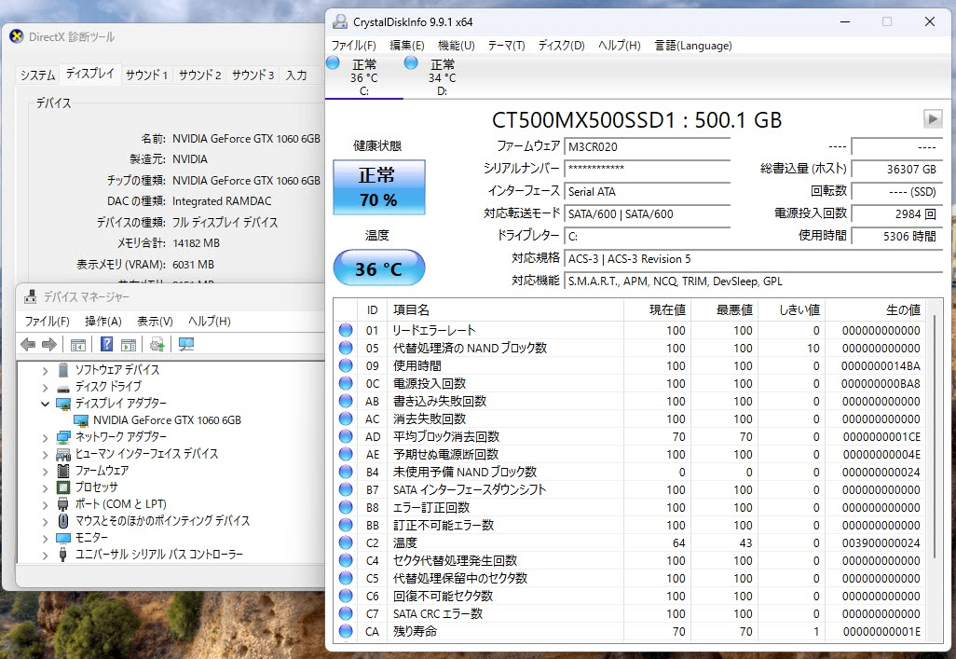Click the NVIDIA GeForce GTX 1060 device icon
Image resolution: width=956 pixels, height=659 pixels.
pos(81,420)
